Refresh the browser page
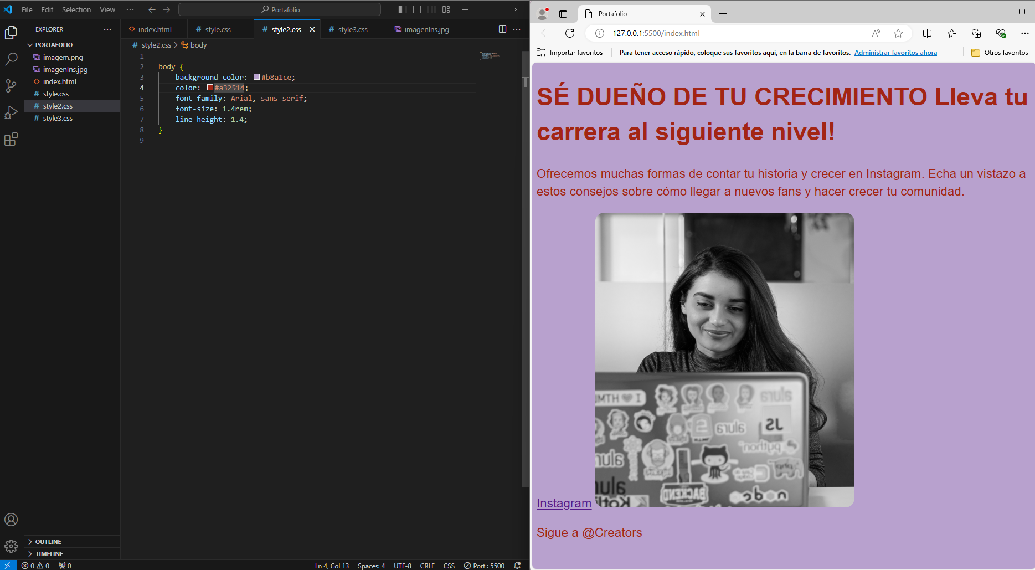Image resolution: width=1035 pixels, height=570 pixels. click(570, 33)
